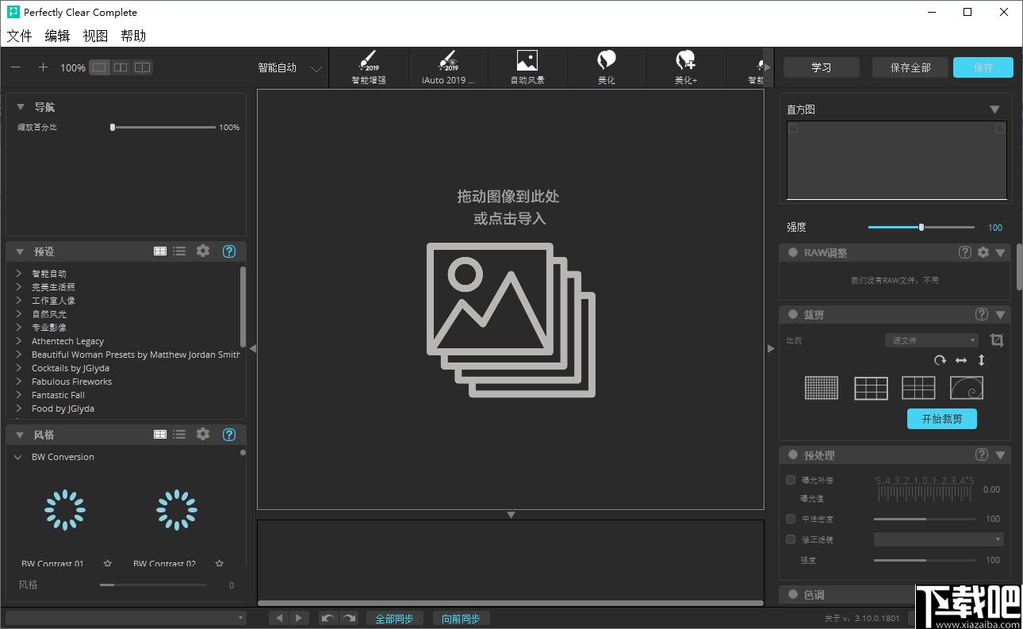Open the 预设 panel settings gear
The width and height of the screenshot is (1023, 629).
click(203, 251)
